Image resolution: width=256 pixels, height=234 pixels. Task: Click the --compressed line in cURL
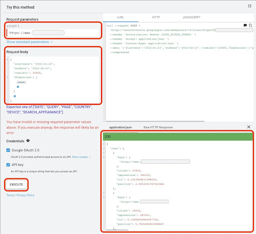click(119, 52)
